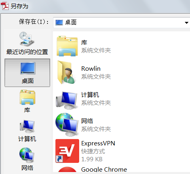
Task: Click 系统文件夹 label under Rowlin
Action: 96,77
